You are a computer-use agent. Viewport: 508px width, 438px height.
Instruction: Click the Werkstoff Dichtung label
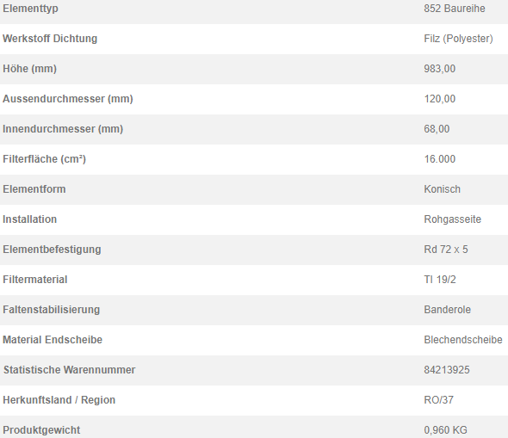coord(50,39)
